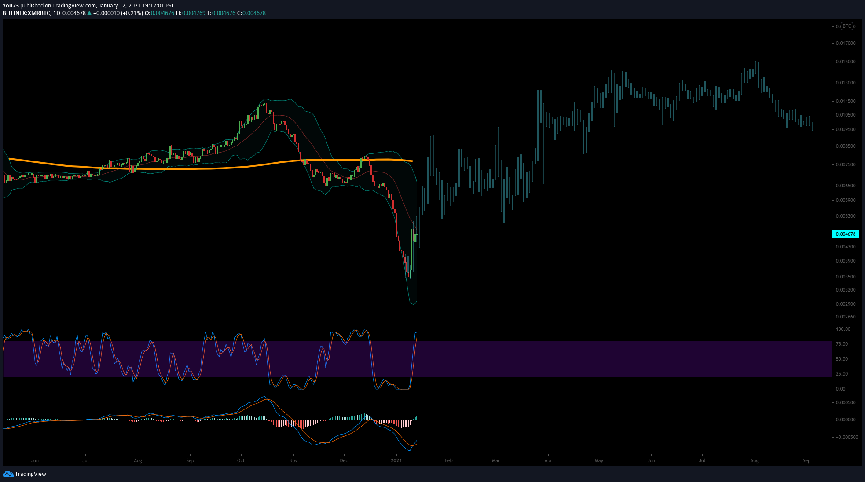The image size is (865, 482).
Task: Click the green up-triangle price change icon
Action: click(89, 13)
